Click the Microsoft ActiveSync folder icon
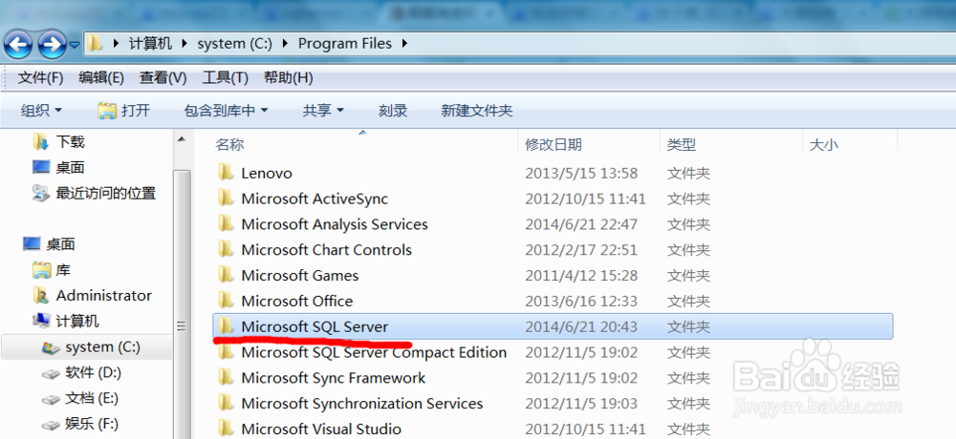 pos(227,199)
